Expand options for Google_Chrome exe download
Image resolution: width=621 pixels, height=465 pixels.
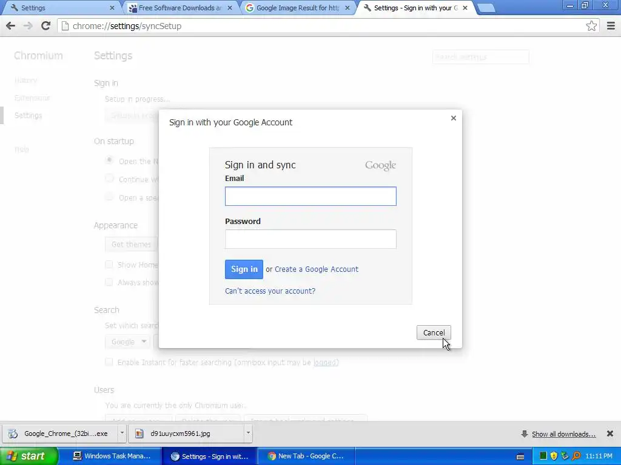tap(122, 433)
